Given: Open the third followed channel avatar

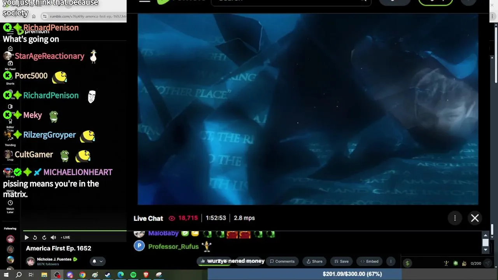Looking at the screenshot, I should point(11,260).
